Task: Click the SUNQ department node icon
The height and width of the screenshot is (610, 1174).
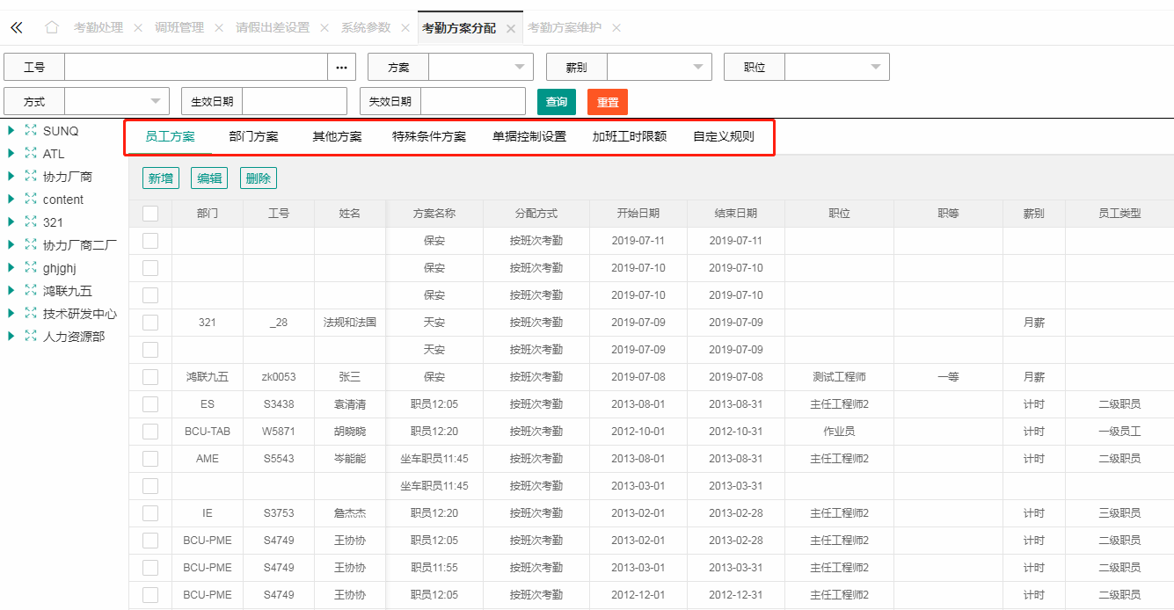Action: click(31, 131)
